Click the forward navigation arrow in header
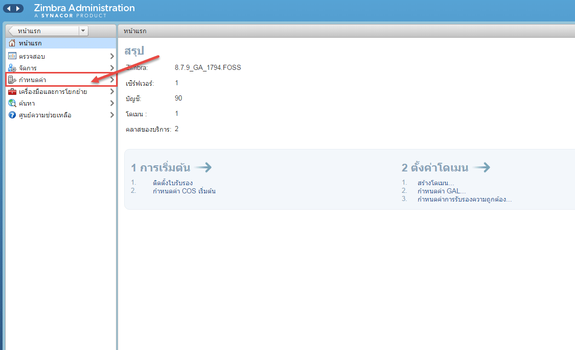 [x=17, y=9]
